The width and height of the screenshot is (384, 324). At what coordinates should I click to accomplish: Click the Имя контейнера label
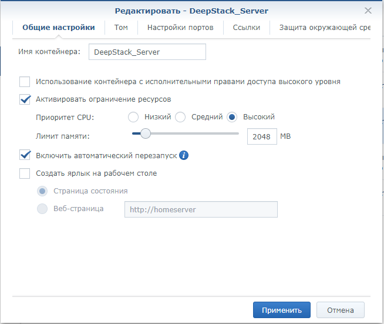point(49,52)
